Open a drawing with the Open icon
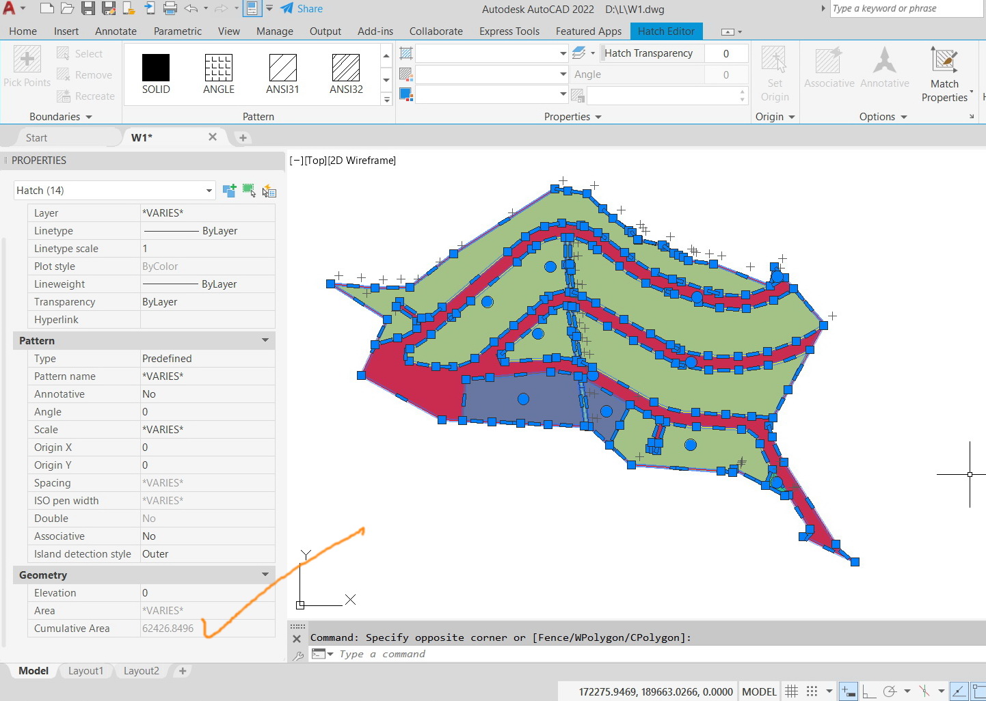The width and height of the screenshot is (986, 701). pos(67,8)
